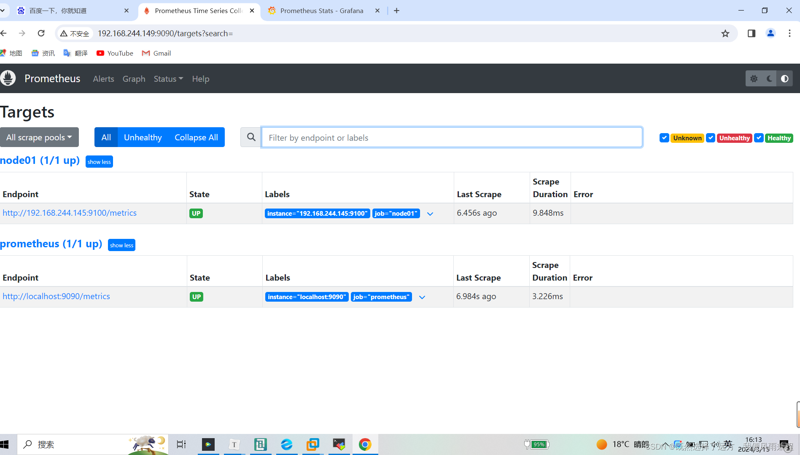Image resolution: width=800 pixels, height=455 pixels.
Task: Open the browser side panel icon
Action: [x=752, y=33]
